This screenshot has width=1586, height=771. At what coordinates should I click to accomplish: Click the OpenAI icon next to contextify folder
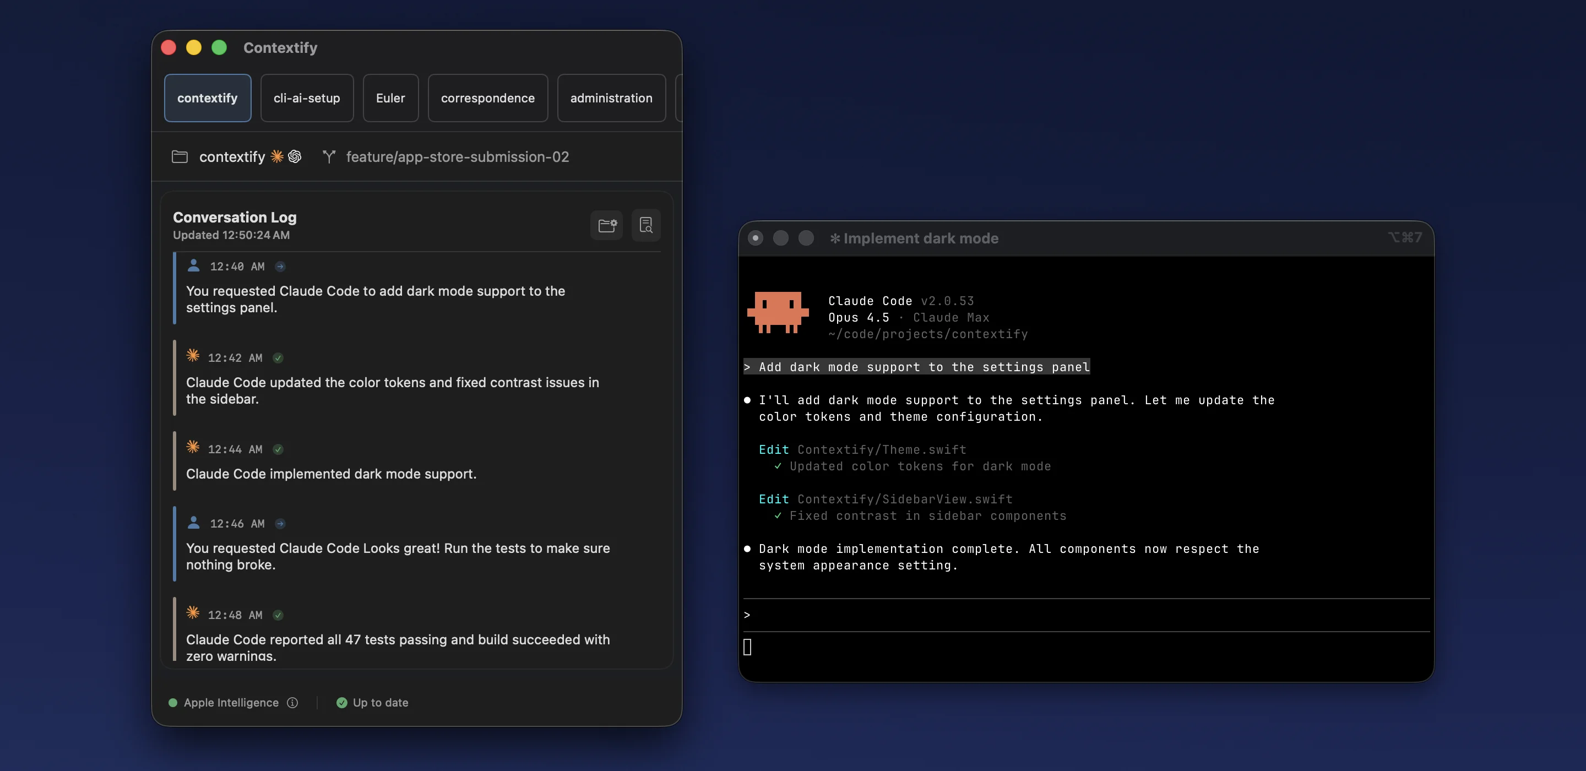coord(294,157)
